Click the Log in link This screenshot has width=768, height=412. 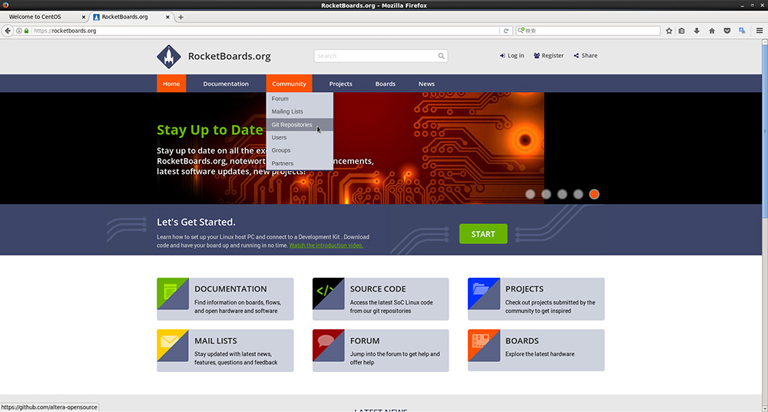point(511,55)
